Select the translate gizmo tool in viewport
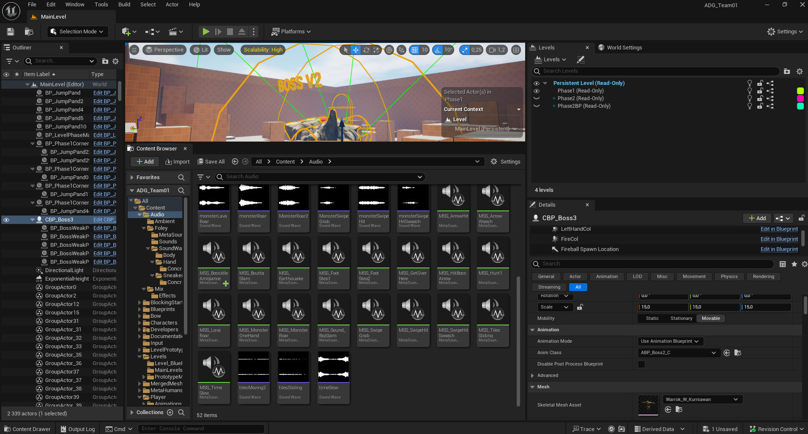Viewport: 808px width, 434px height. [356, 50]
